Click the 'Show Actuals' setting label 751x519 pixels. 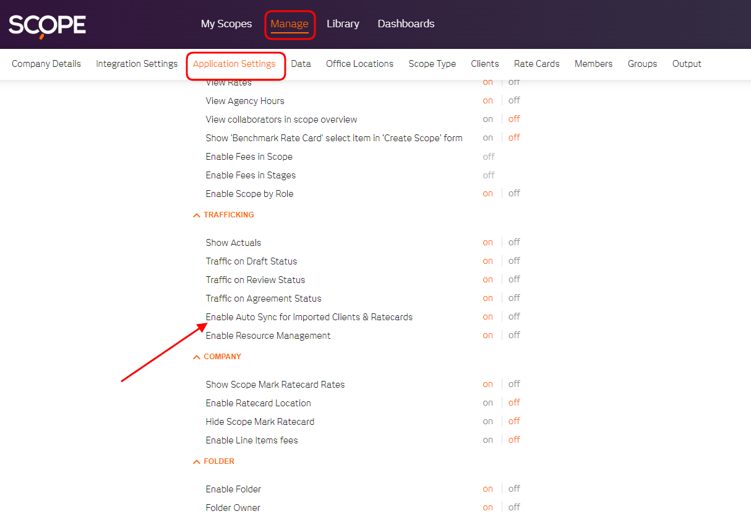[234, 243]
